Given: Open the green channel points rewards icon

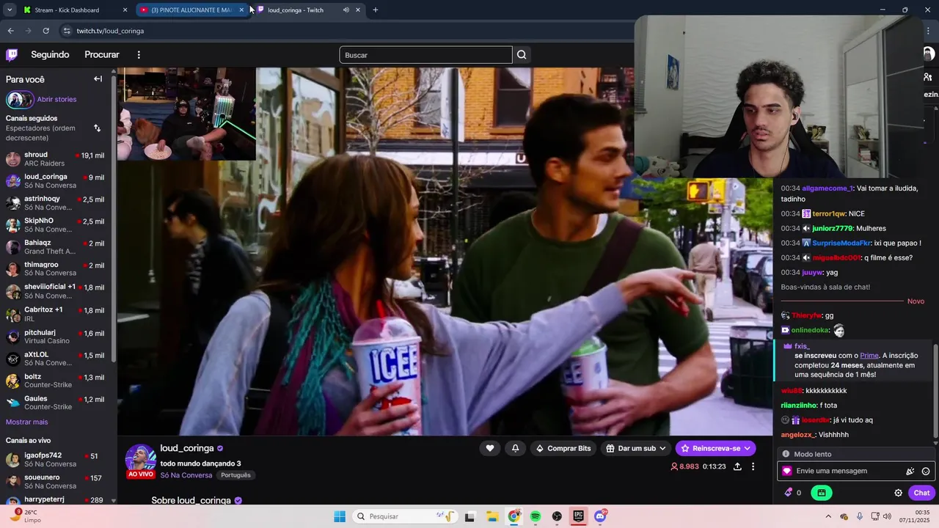Looking at the screenshot, I should coord(822,493).
